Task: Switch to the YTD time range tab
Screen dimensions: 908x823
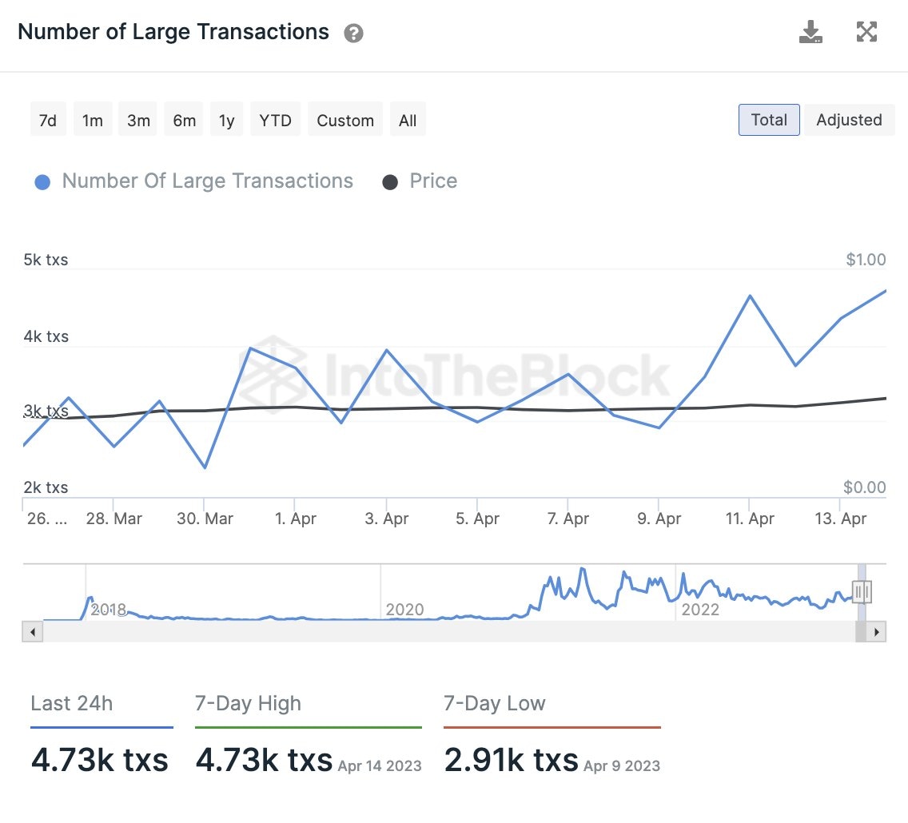Action: (x=275, y=119)
